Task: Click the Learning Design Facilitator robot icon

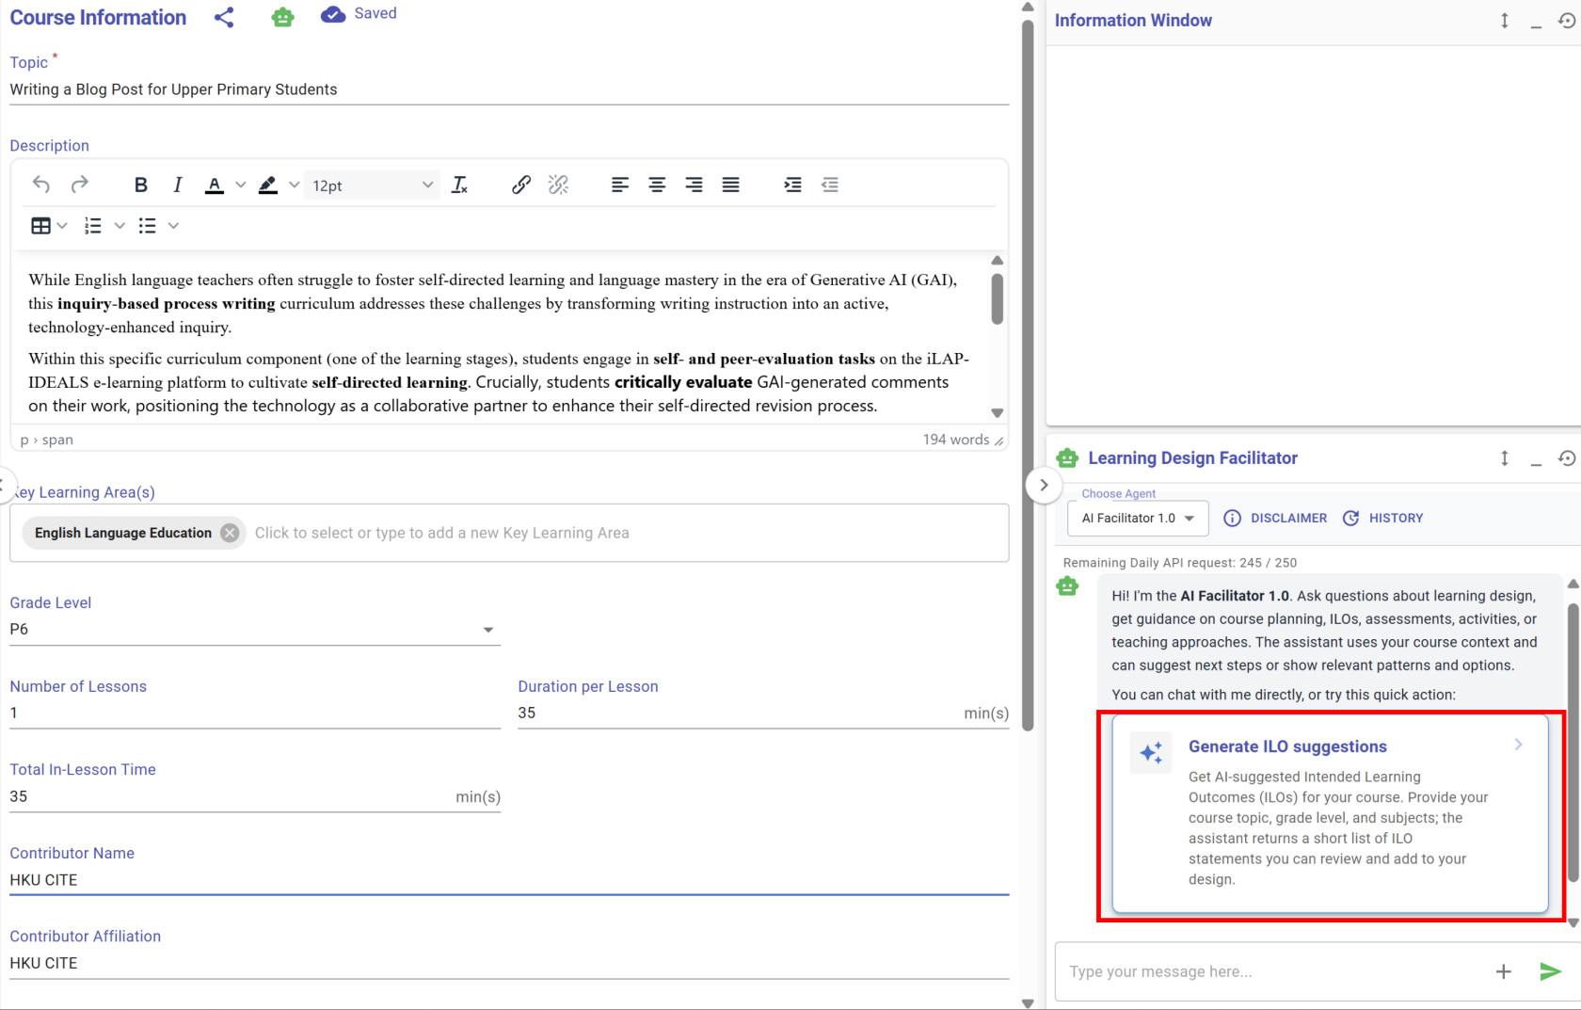Action: point(1067,458)
